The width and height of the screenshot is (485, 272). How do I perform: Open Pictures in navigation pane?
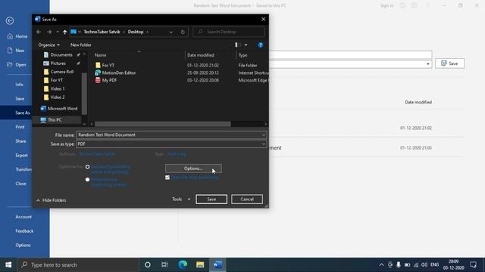[58, 63]
